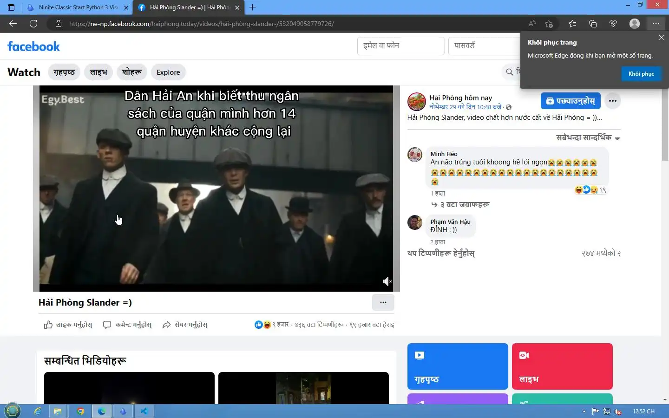Open the first related video thumbnail
Screen dimensions: 669x418
pos(129,388)
